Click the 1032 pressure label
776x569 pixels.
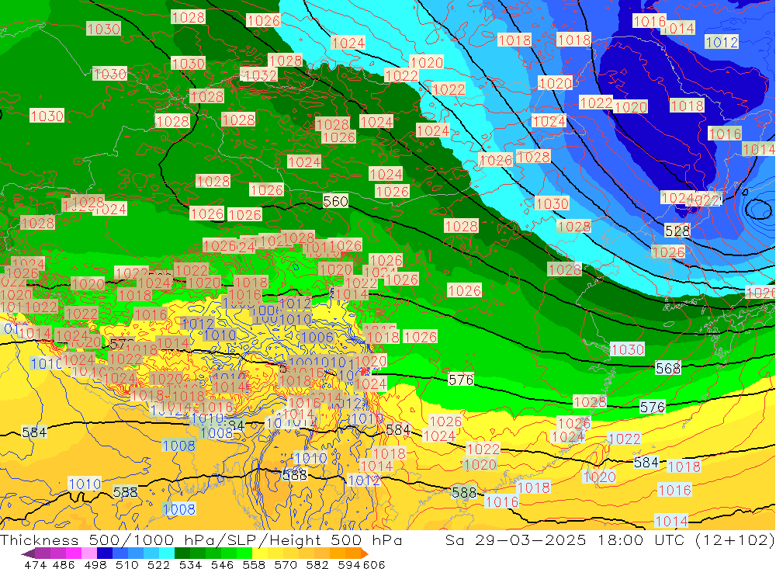[x=258, y=75]
